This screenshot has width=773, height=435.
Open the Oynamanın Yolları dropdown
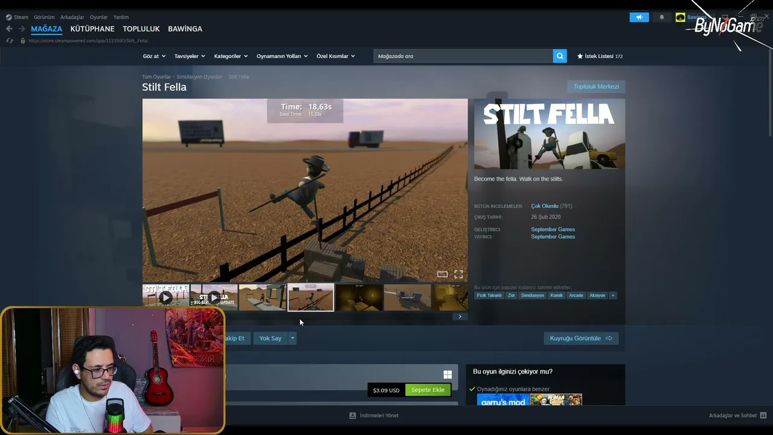tap(282, 56)
